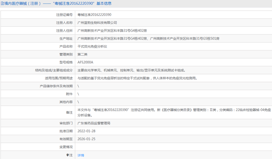Click the 其他内容 label cell
Viewport: 272px width, 159px height.
[x=38, y=102]
